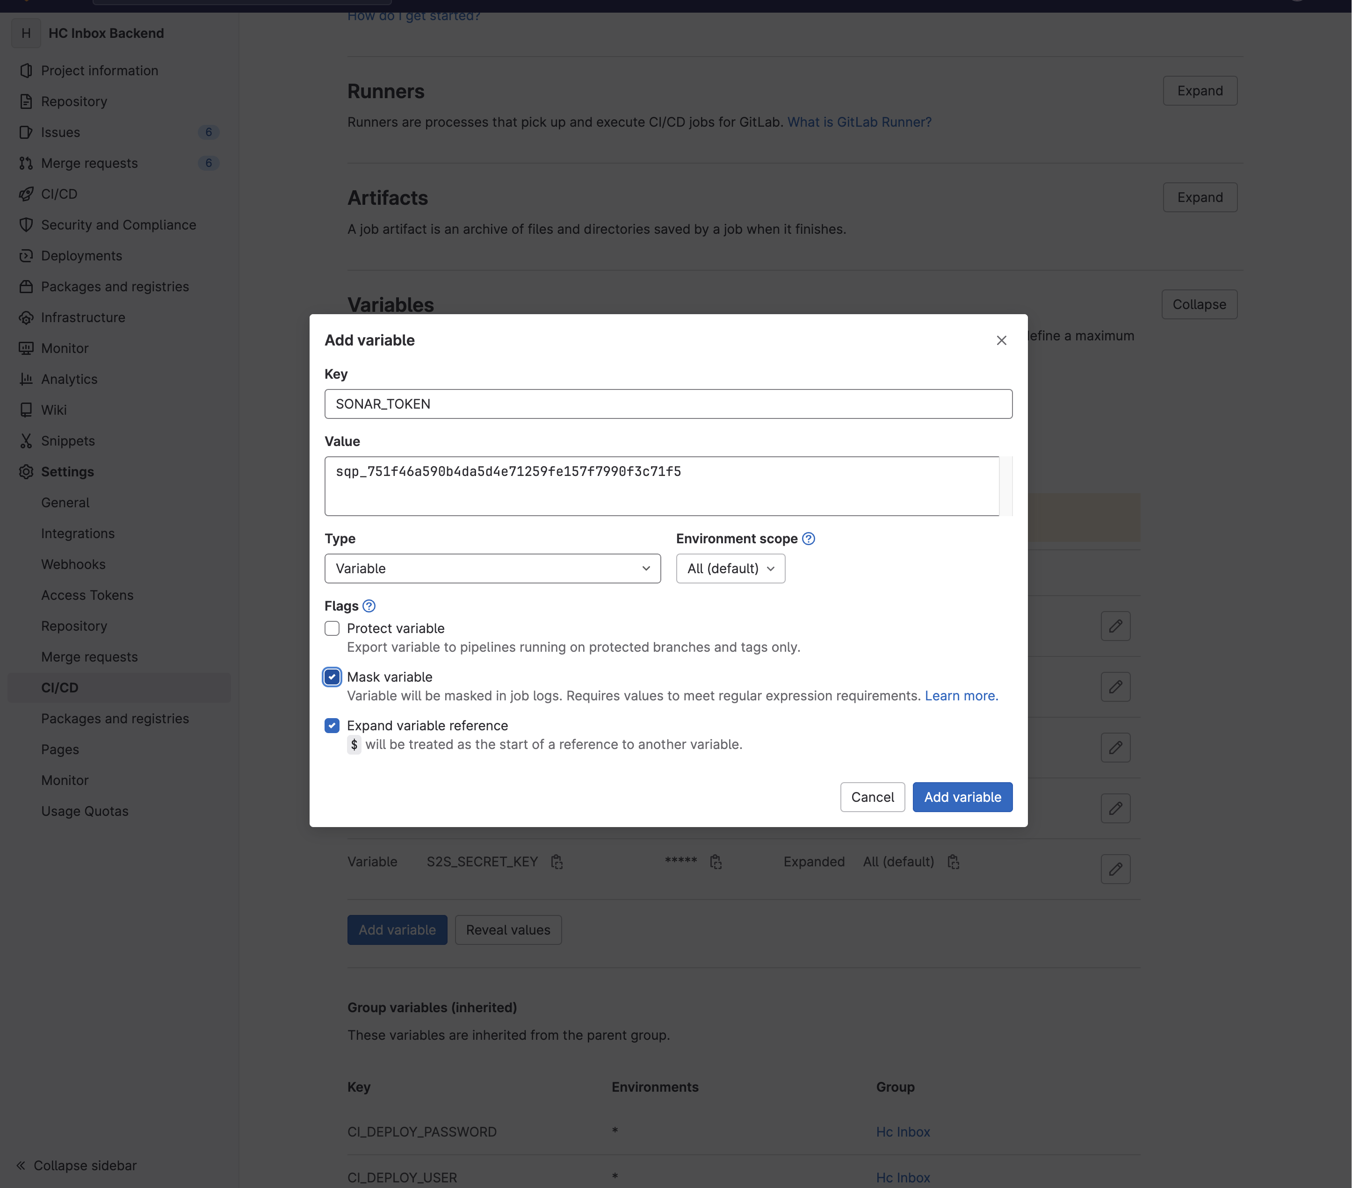Click the Deployments icon in sidebar
This screenshot has width=1352, height=1188.
tap(26, 256)
